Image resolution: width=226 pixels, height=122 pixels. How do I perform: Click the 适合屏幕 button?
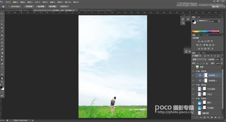41,6
